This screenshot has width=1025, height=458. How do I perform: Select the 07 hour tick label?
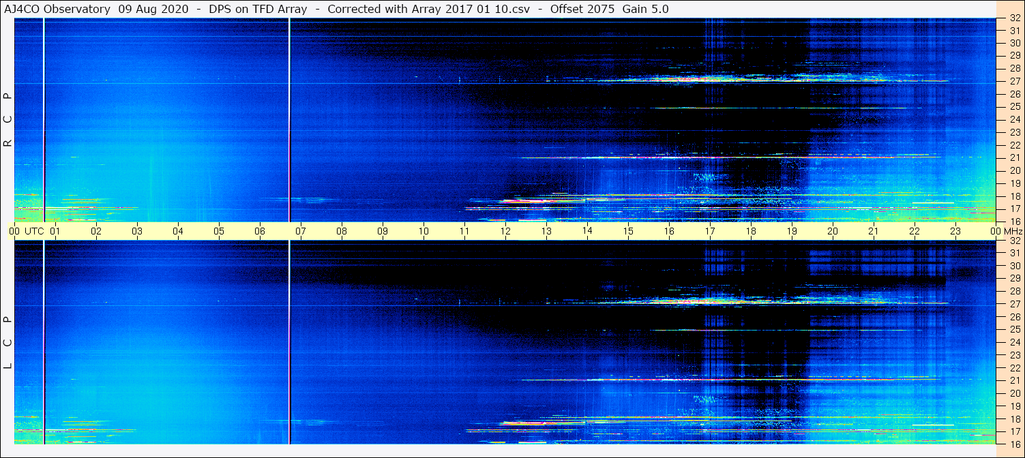click(x=301, y=231)
